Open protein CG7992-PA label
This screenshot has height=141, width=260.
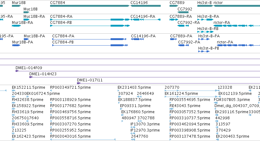tap(189, 42)
